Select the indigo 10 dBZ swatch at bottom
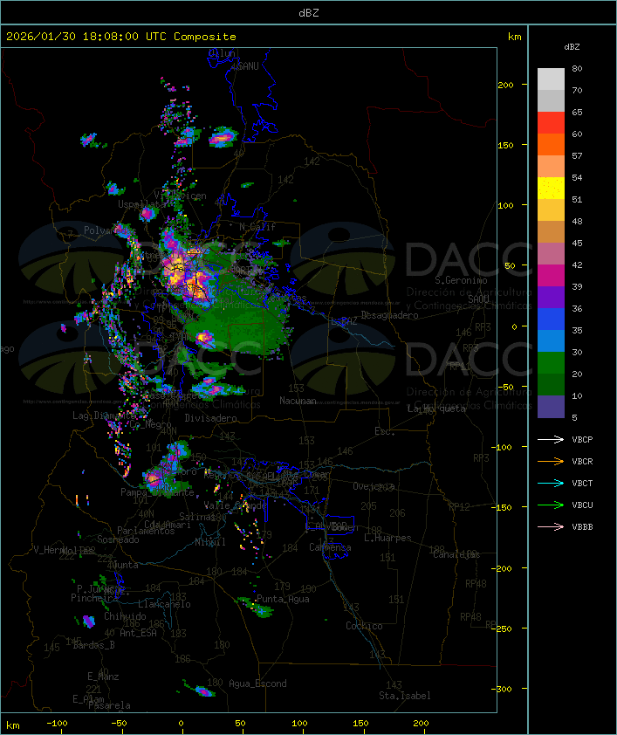Image resolution: width=617 pixels, height=735 pixels. pyautogui.click(x=551, y=407)
